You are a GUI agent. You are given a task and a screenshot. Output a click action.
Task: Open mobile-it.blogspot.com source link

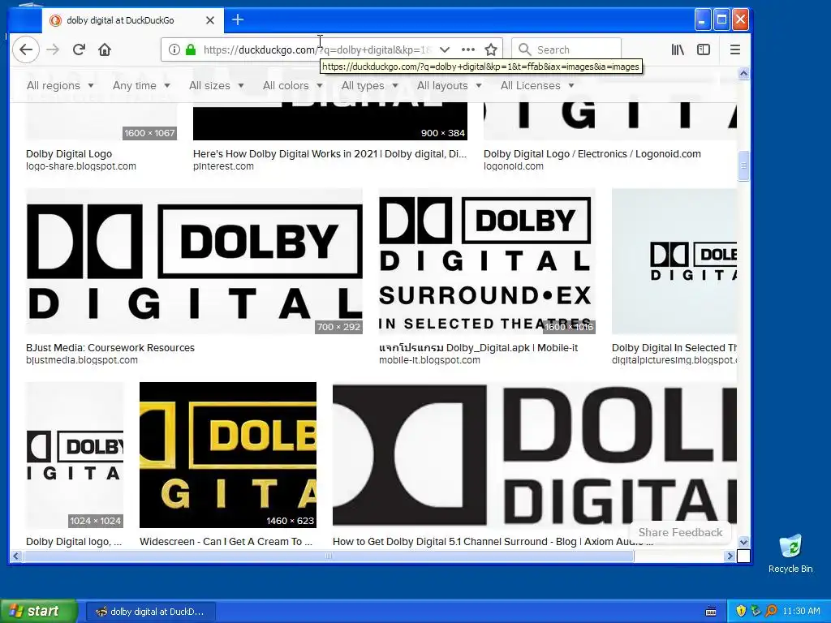click(429, 360)
